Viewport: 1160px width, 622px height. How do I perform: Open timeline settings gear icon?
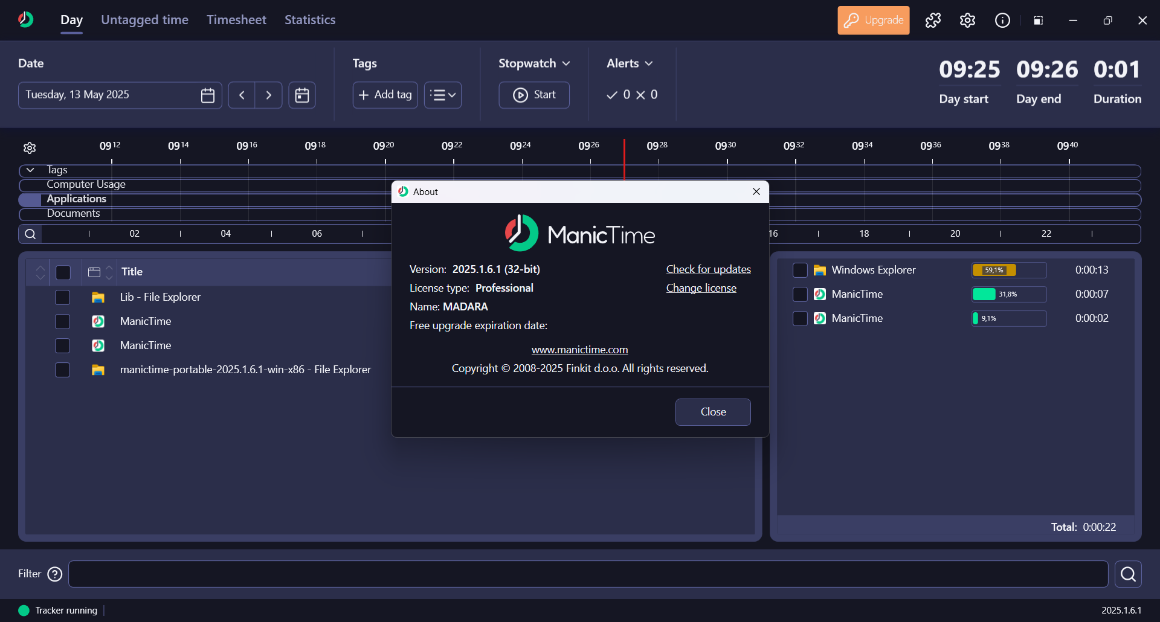pos(30,148)
